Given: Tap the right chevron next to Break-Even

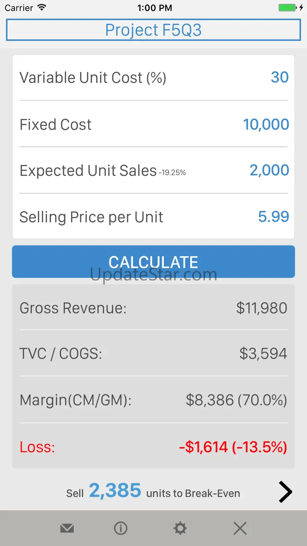Looking at the screenshot, I should tap(285, 492).
